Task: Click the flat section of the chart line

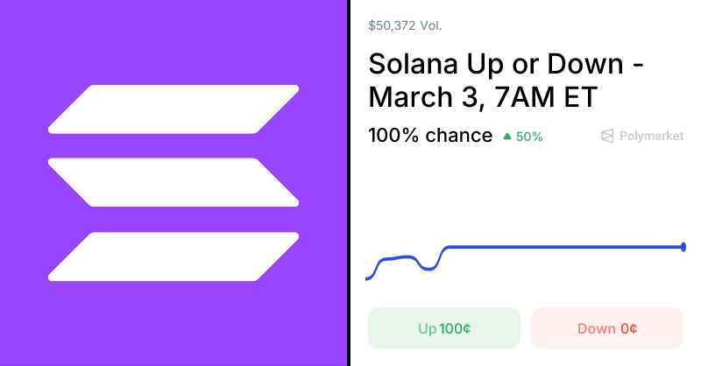Action: point(561,247)
